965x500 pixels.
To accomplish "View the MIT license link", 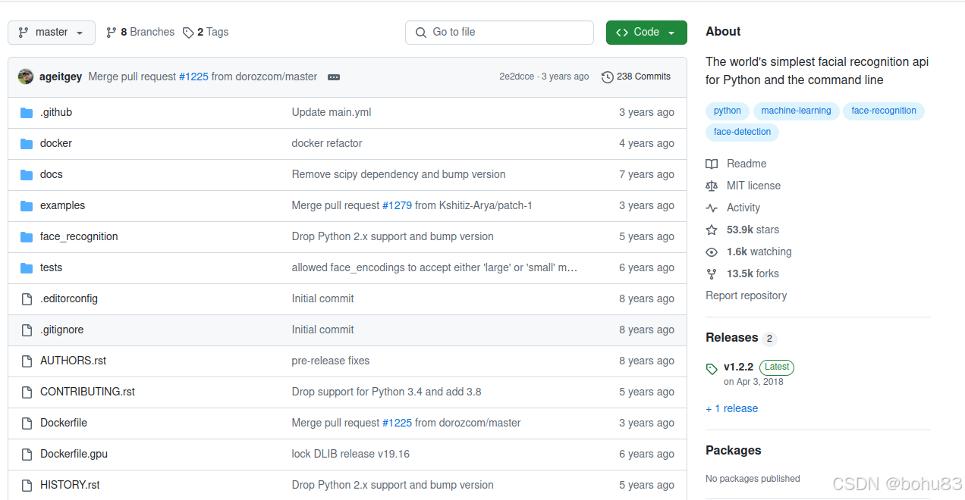I will pos(753,186).
